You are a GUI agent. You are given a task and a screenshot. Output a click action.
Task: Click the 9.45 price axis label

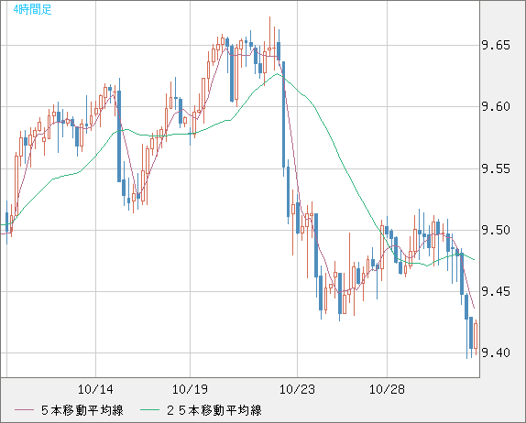496,291
